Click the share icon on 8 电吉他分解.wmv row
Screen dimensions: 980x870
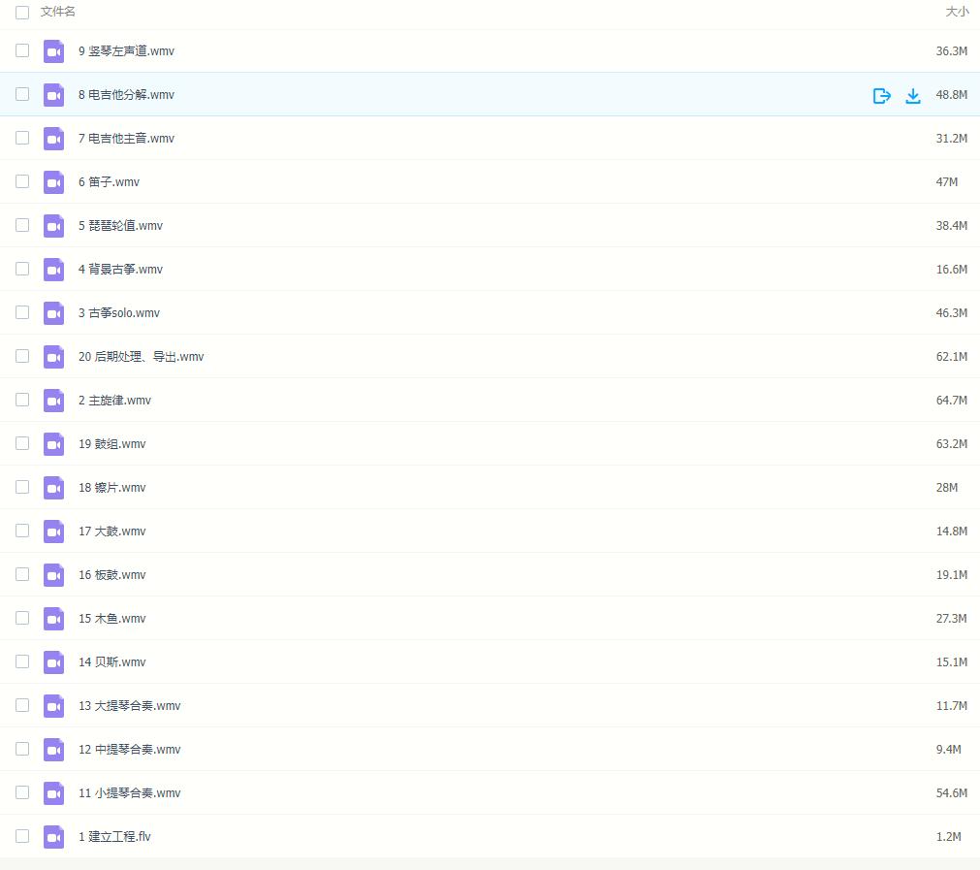881,96
